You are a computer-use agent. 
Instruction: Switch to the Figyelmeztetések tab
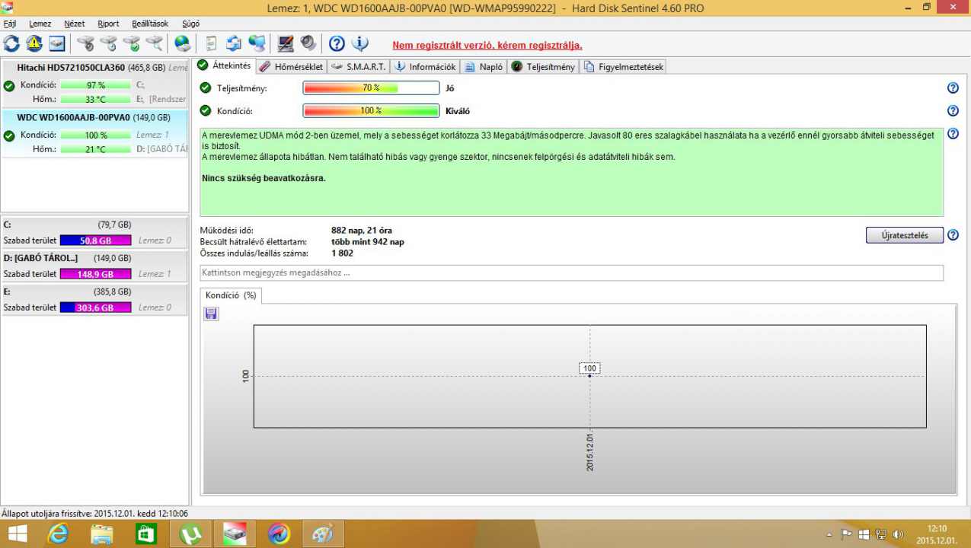(624, 67)
